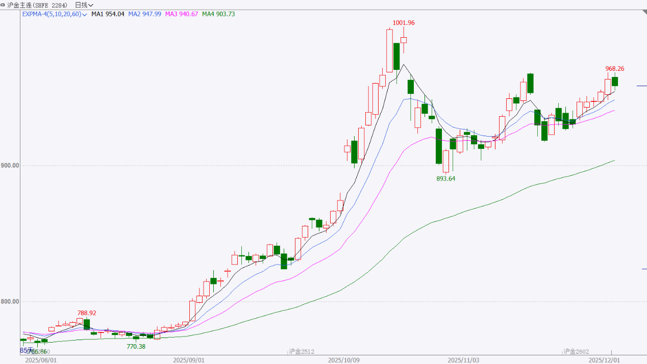Screen dimensions: 647x364
Task: Click the 800.00 price level on axis
Action: point(10,301)
